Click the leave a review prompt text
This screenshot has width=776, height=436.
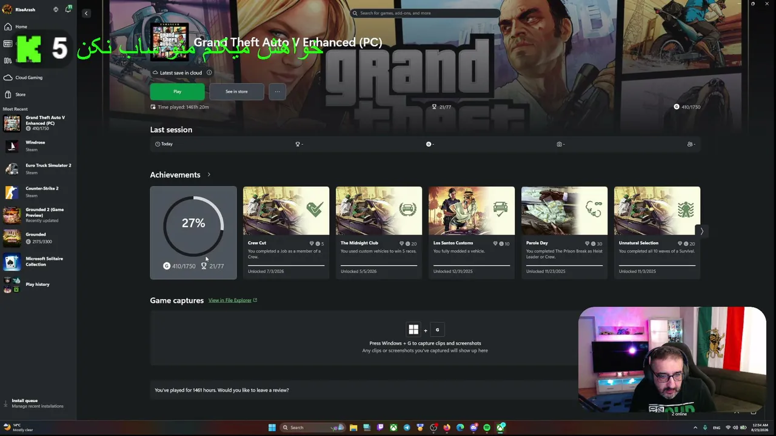(x=222, y=390)
